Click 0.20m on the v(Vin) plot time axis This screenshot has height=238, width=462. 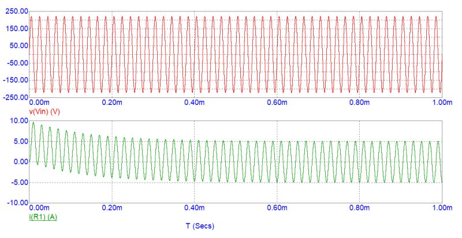point(112,103)
